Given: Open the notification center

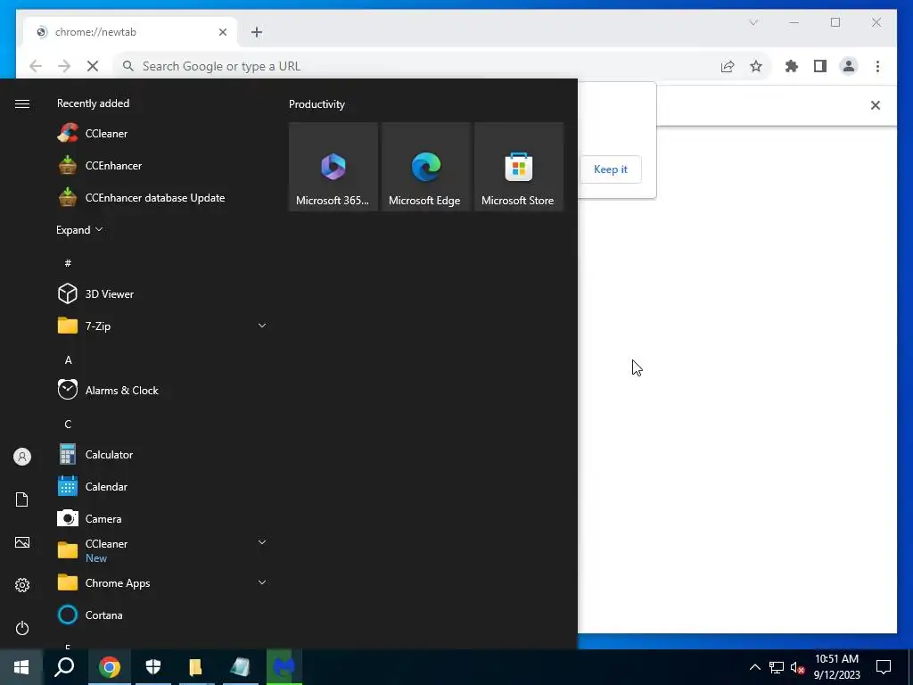Looking at the screenshot, I should [x=884, y=667].
